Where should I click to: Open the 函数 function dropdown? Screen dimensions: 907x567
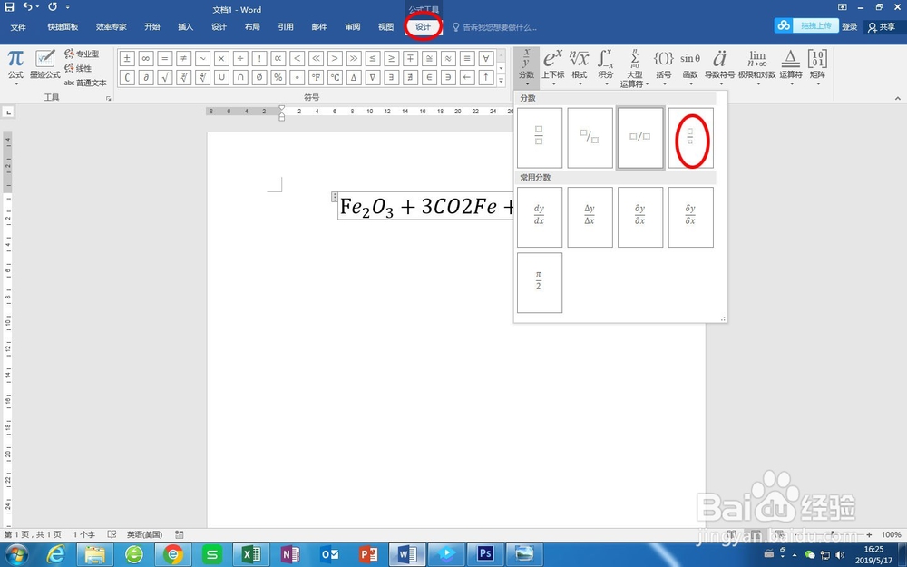pos(690,67)
